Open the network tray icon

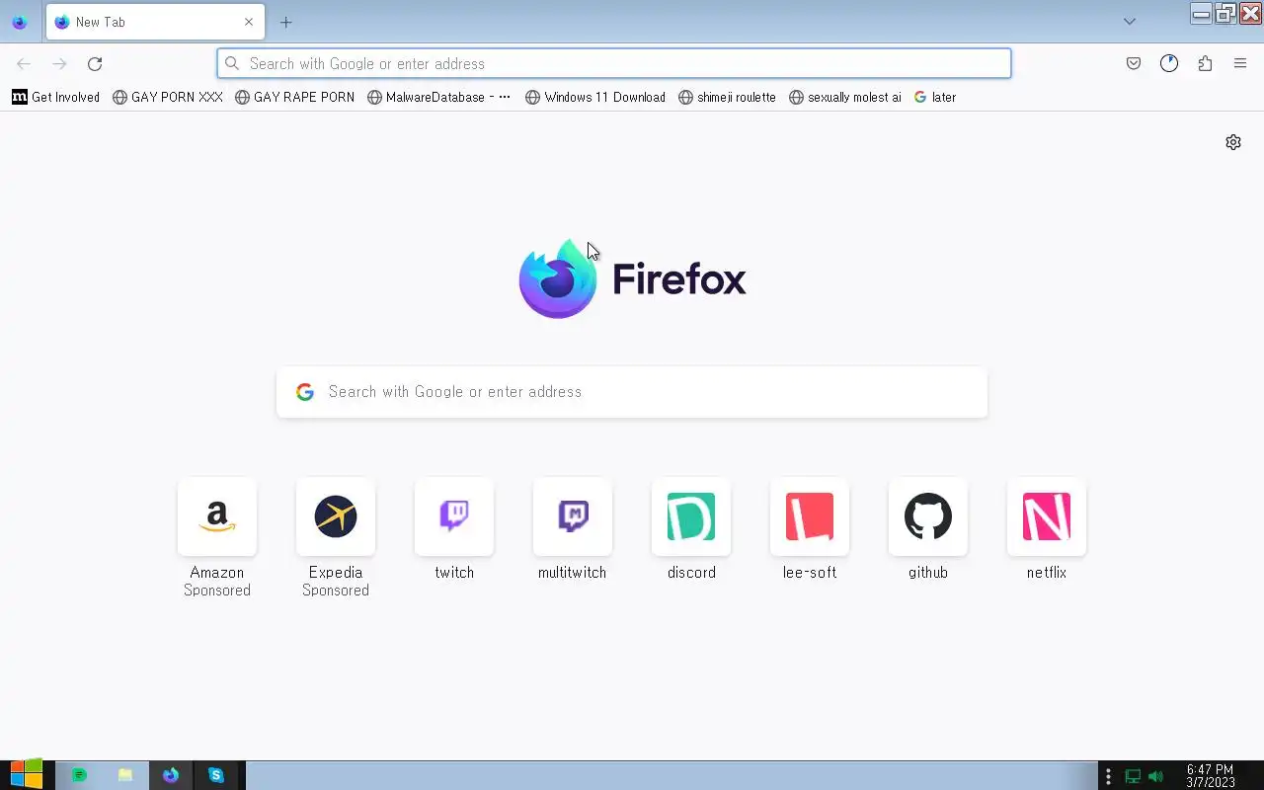[x=1133, y=776]
